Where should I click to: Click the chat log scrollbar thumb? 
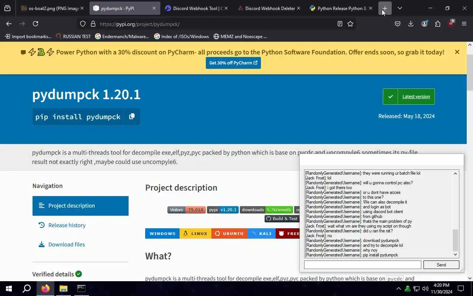[x=455, y=240]
